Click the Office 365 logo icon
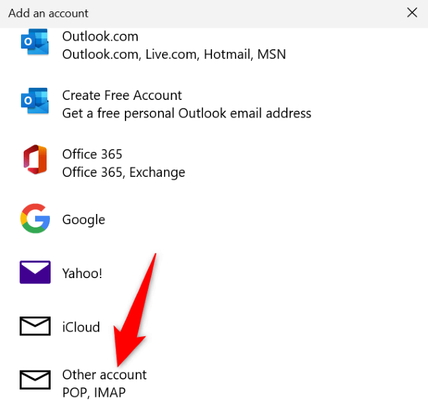Screen dimensions: 428x405 point(35,160)
